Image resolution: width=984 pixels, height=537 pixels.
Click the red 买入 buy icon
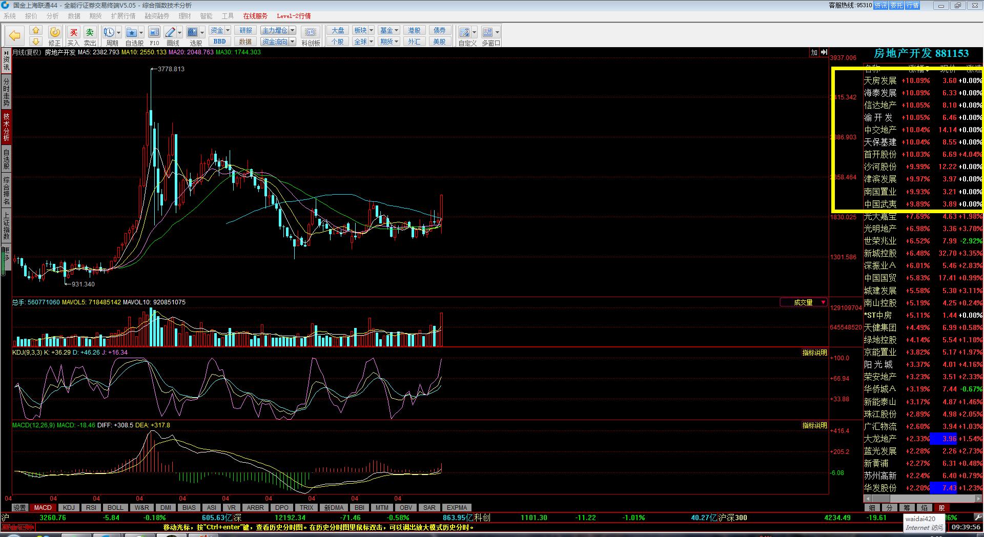click(73, 36)
